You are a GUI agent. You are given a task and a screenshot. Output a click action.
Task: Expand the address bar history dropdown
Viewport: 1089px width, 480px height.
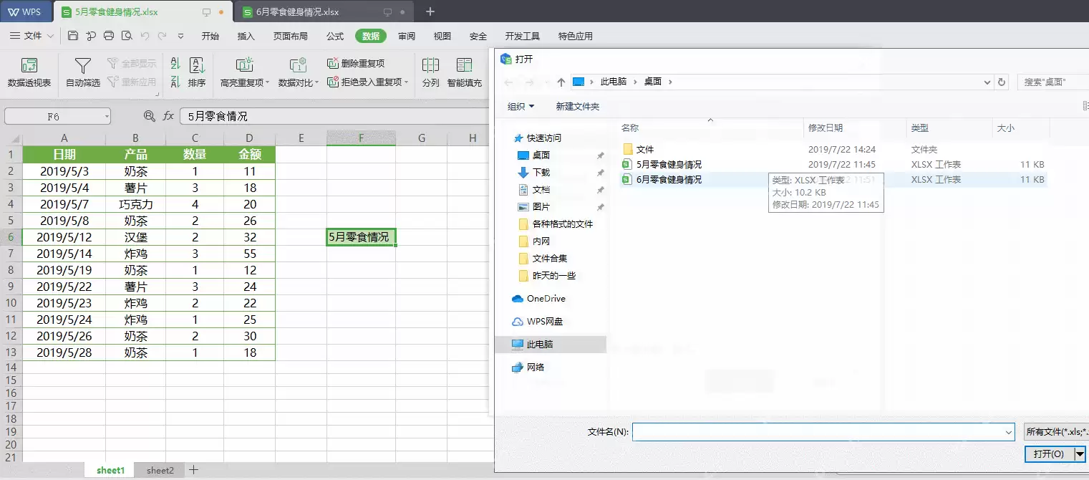tap(987, 82)
